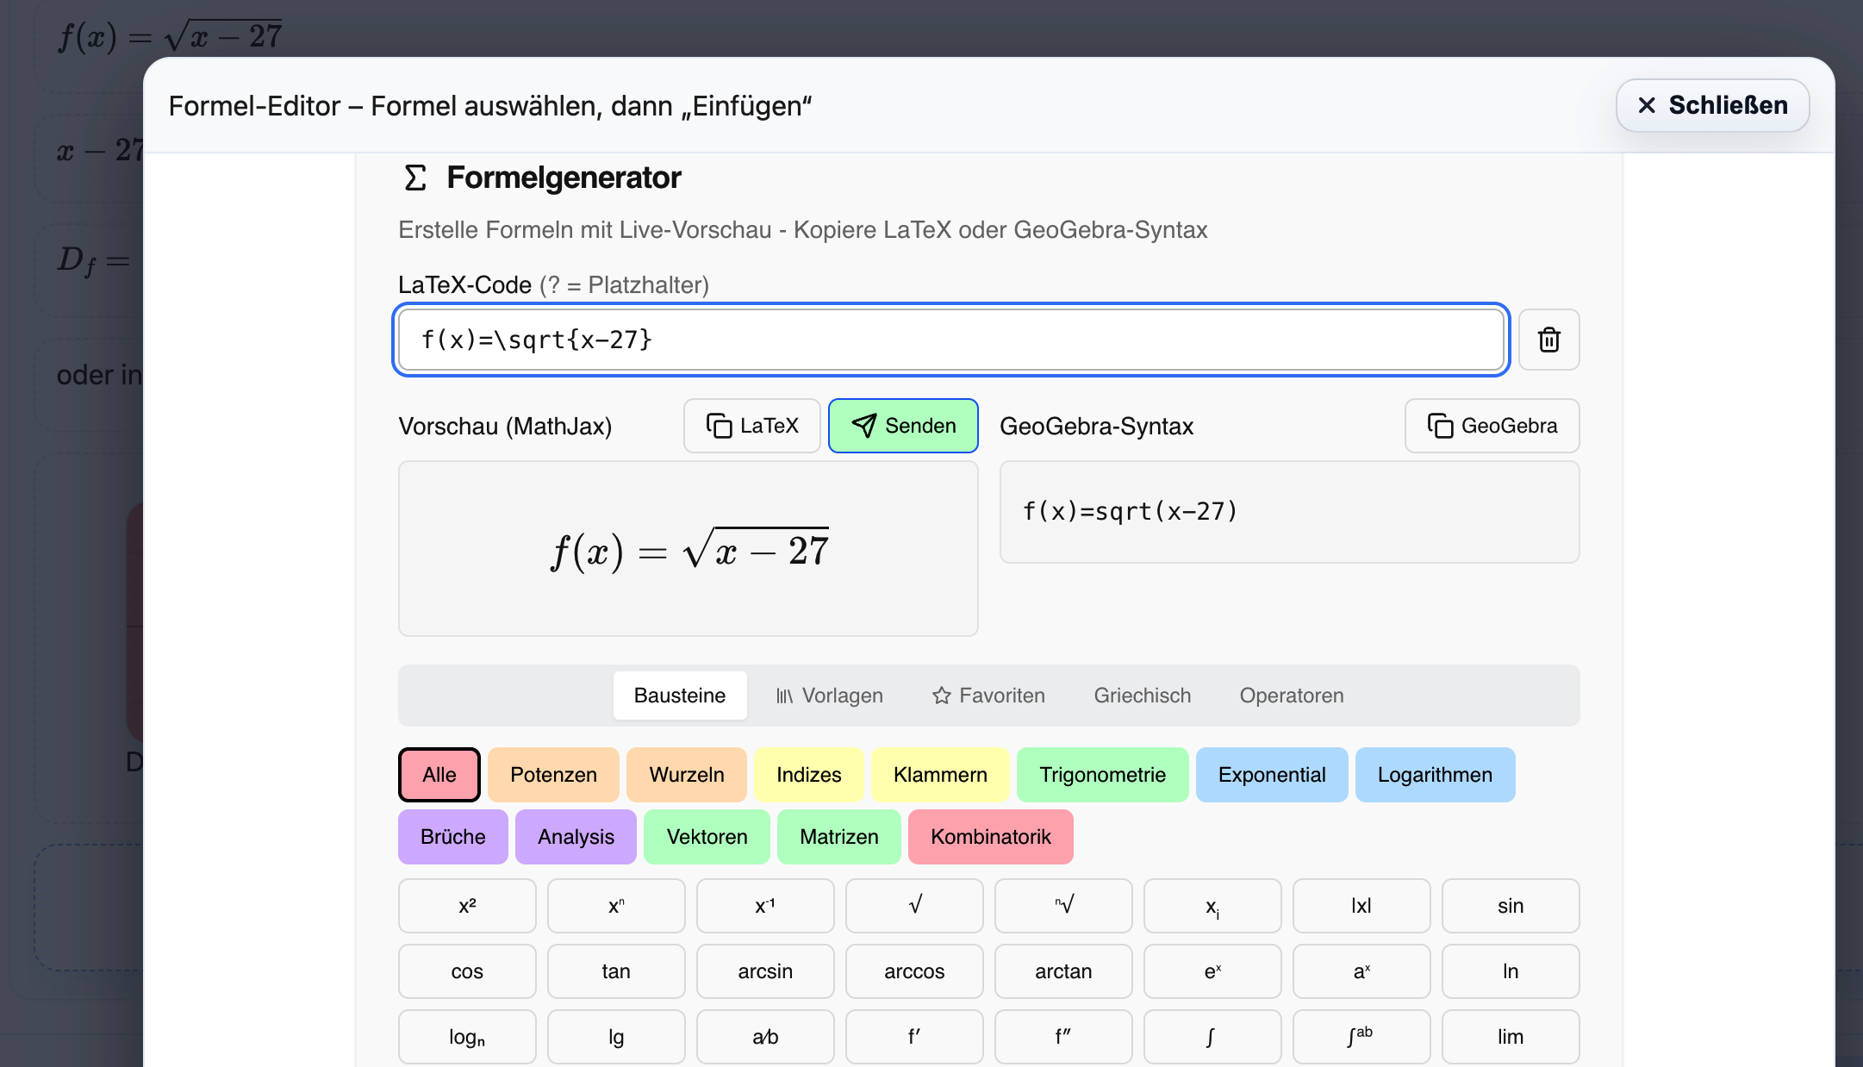Copy the GeoGebra syntax
Screen dimensions: 1863x1067
(1491, 425)
